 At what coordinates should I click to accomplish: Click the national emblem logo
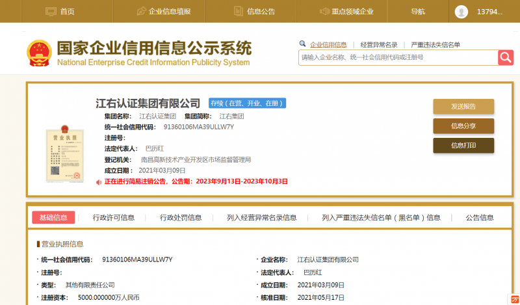[40, 53]
